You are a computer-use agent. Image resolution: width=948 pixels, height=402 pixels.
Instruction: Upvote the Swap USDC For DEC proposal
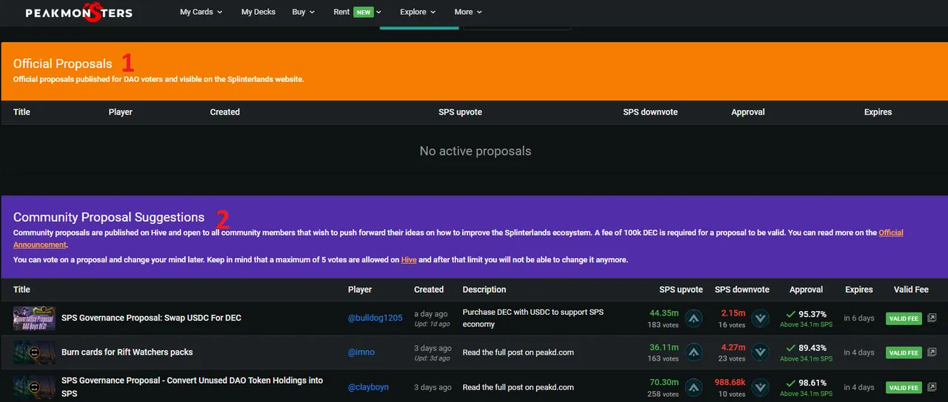click(693, 318)
